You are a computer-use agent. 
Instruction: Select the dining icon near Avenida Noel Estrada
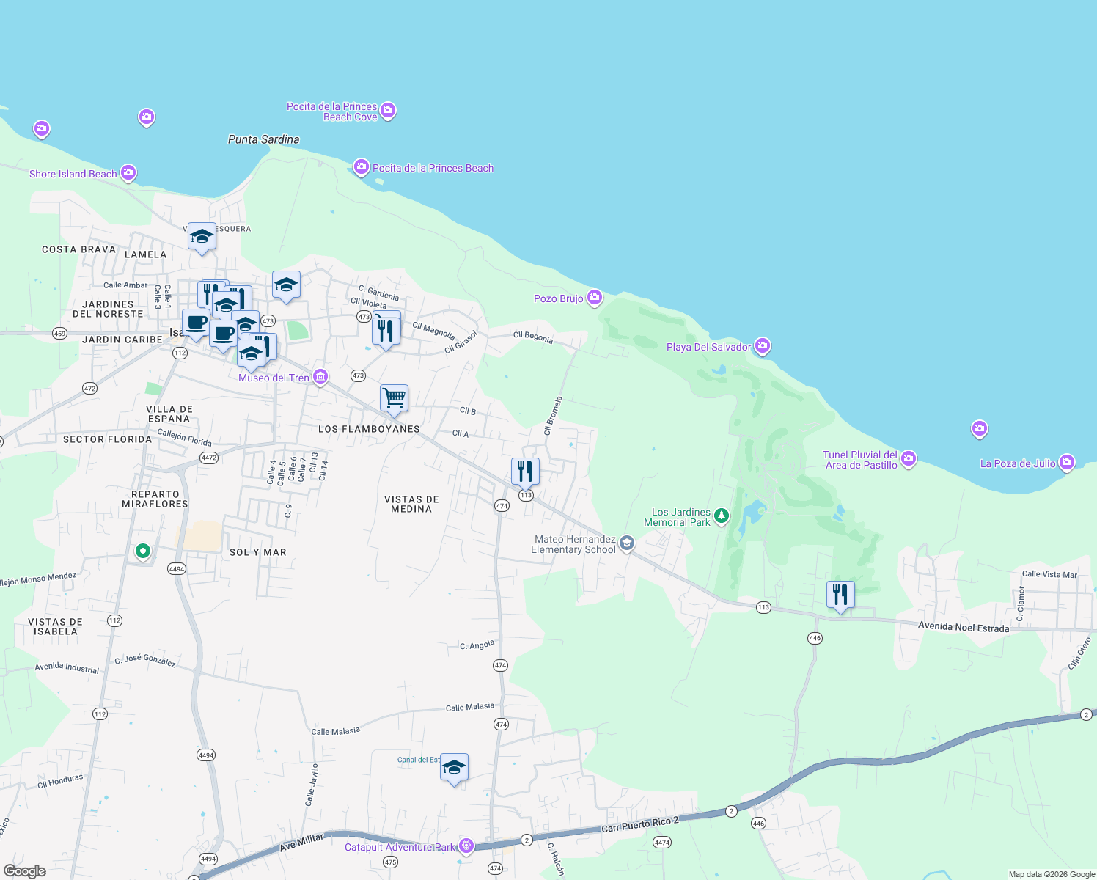point(840,593)
